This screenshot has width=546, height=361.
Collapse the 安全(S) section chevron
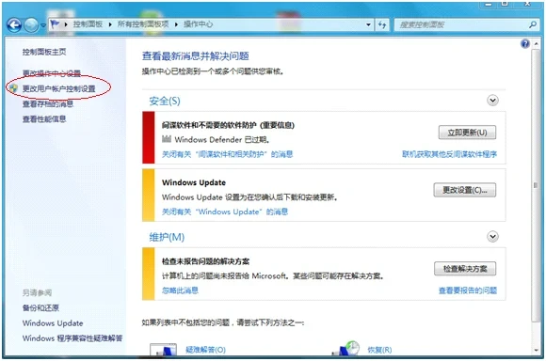[492, 101]
